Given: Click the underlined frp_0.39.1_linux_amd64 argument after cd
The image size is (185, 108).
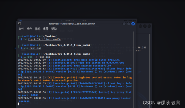Looking at the screenshot, I should 44,39.
